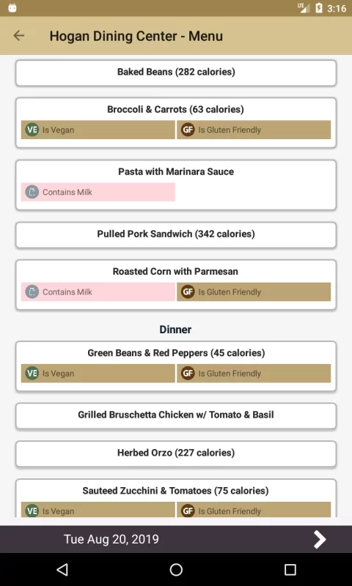Open the Baked Beans menu item
The height and width of the screenshot is (586, 352).
tap(176, 73)
